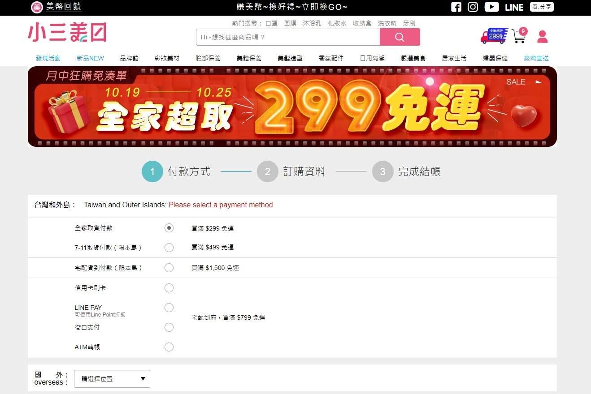The height and width of the screenshot is (394, 591).
Task: Click the magnifier search button
Action: (400, 37)
